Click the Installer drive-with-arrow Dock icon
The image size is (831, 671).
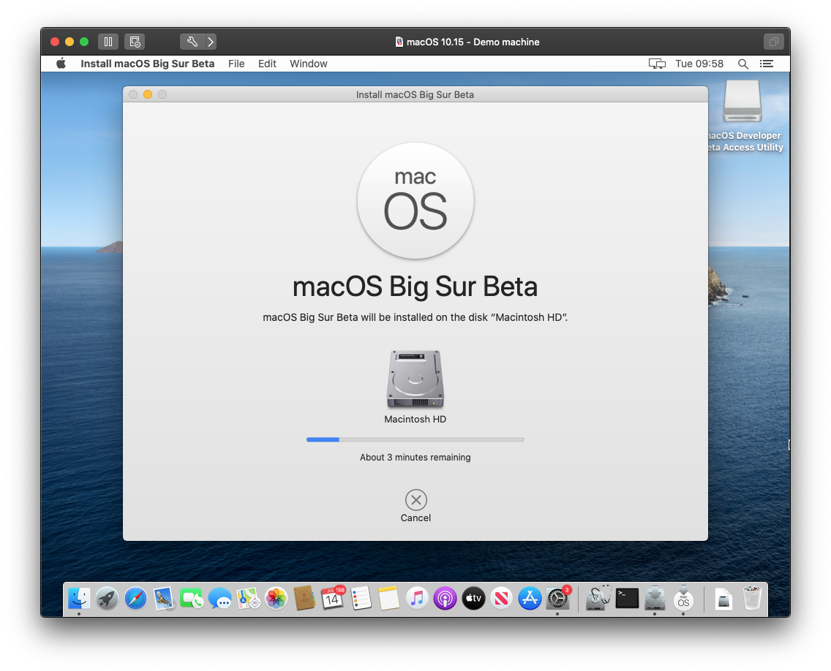(x=655, y=599)
